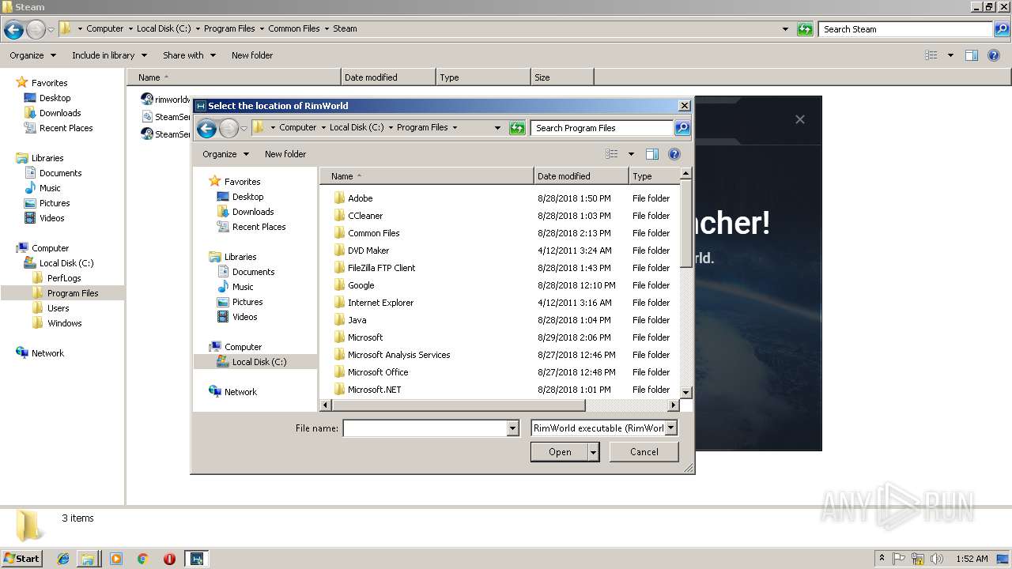1012x569 pixels.
Task: Select the Adobe folder icon
Action: click(x=339, y=198)
